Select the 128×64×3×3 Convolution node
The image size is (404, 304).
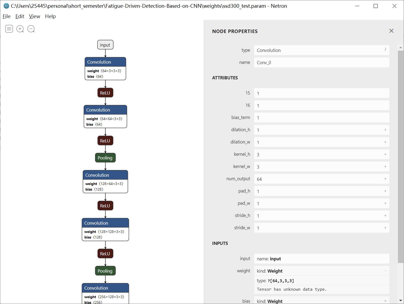click(x=105, y=182)
